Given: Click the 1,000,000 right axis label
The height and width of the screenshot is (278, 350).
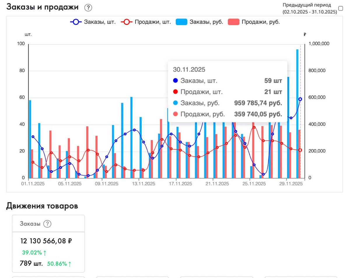Looking at the screenshot, I should point(319,44).
